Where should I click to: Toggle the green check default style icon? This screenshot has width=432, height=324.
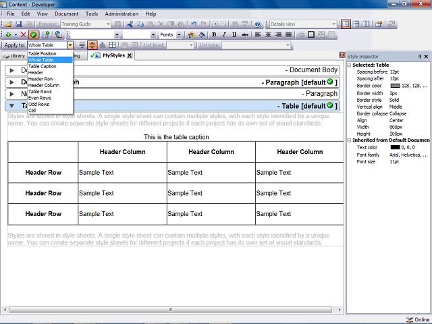pyautogui.click(x=33, y=34)
